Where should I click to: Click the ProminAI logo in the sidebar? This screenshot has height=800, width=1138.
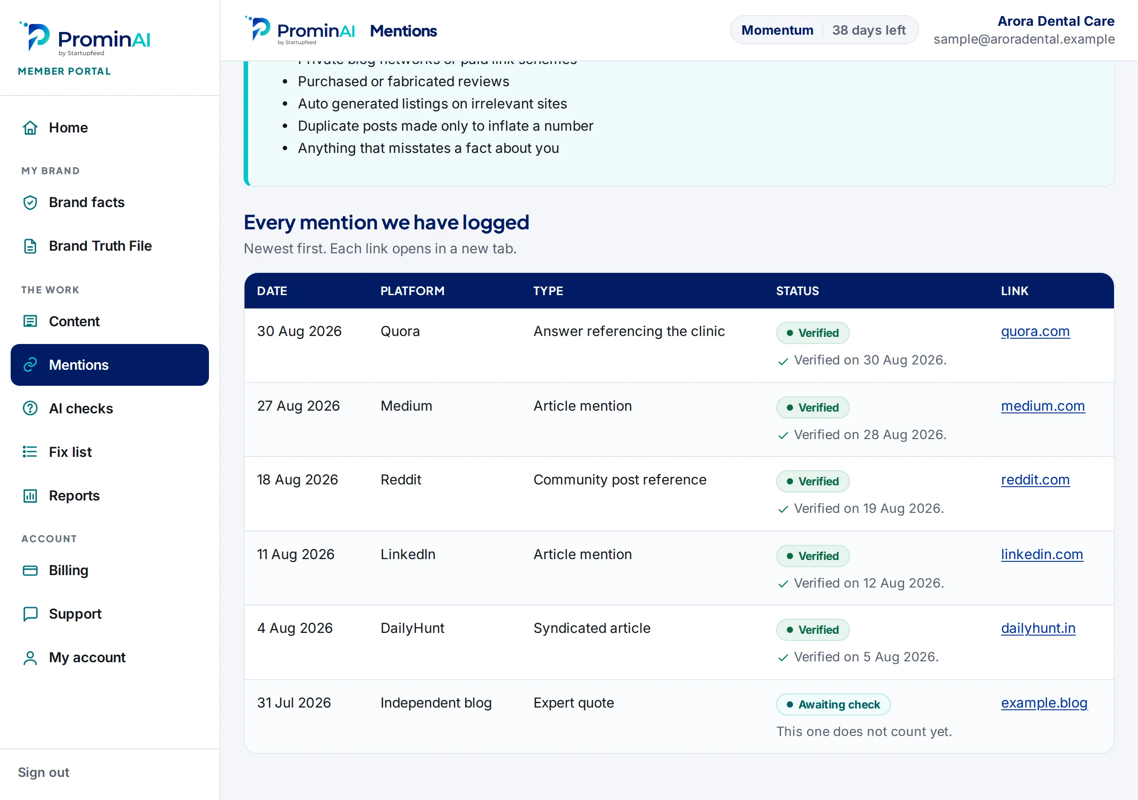coord(84,38)
